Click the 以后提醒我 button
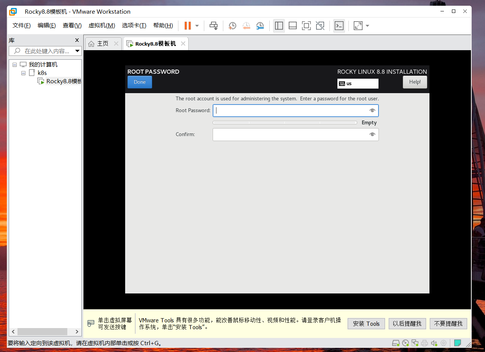485x352 pixels. 407,324
